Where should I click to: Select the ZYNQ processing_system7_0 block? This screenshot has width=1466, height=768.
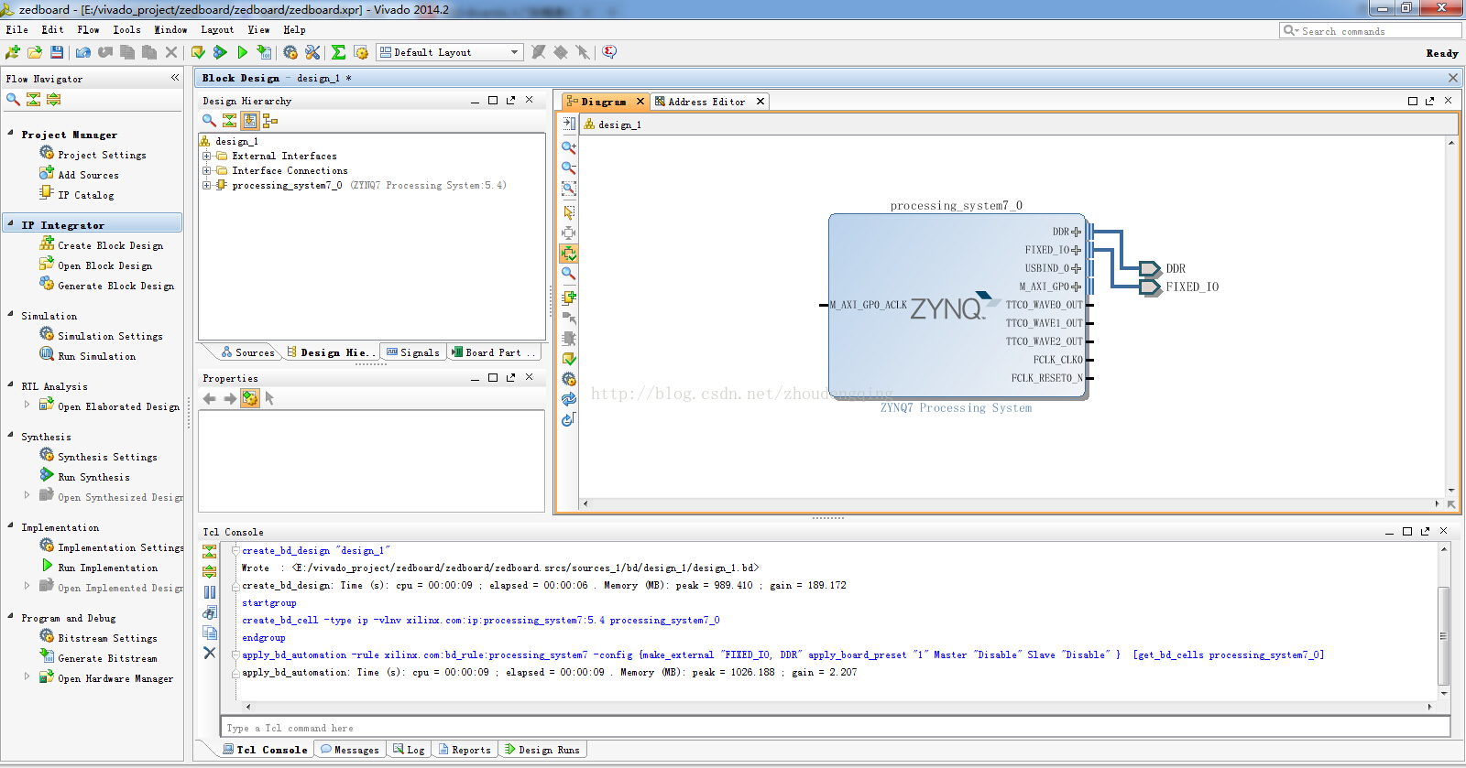click(x=957, y=307)
